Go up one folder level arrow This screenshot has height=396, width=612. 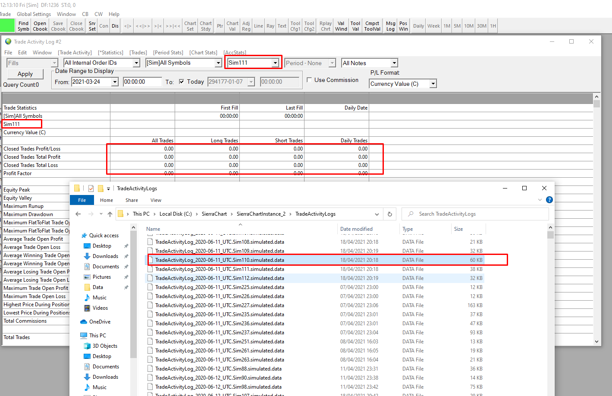pos(110,214)
